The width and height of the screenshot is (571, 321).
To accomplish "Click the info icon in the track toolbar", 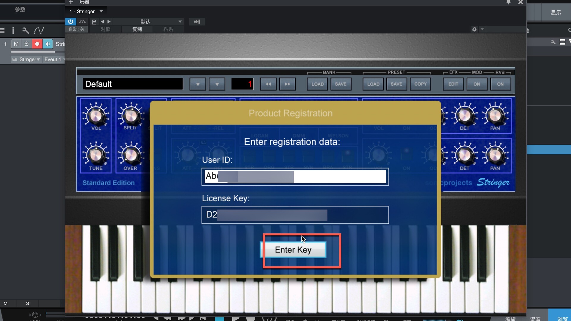I will tap(13, 30).
